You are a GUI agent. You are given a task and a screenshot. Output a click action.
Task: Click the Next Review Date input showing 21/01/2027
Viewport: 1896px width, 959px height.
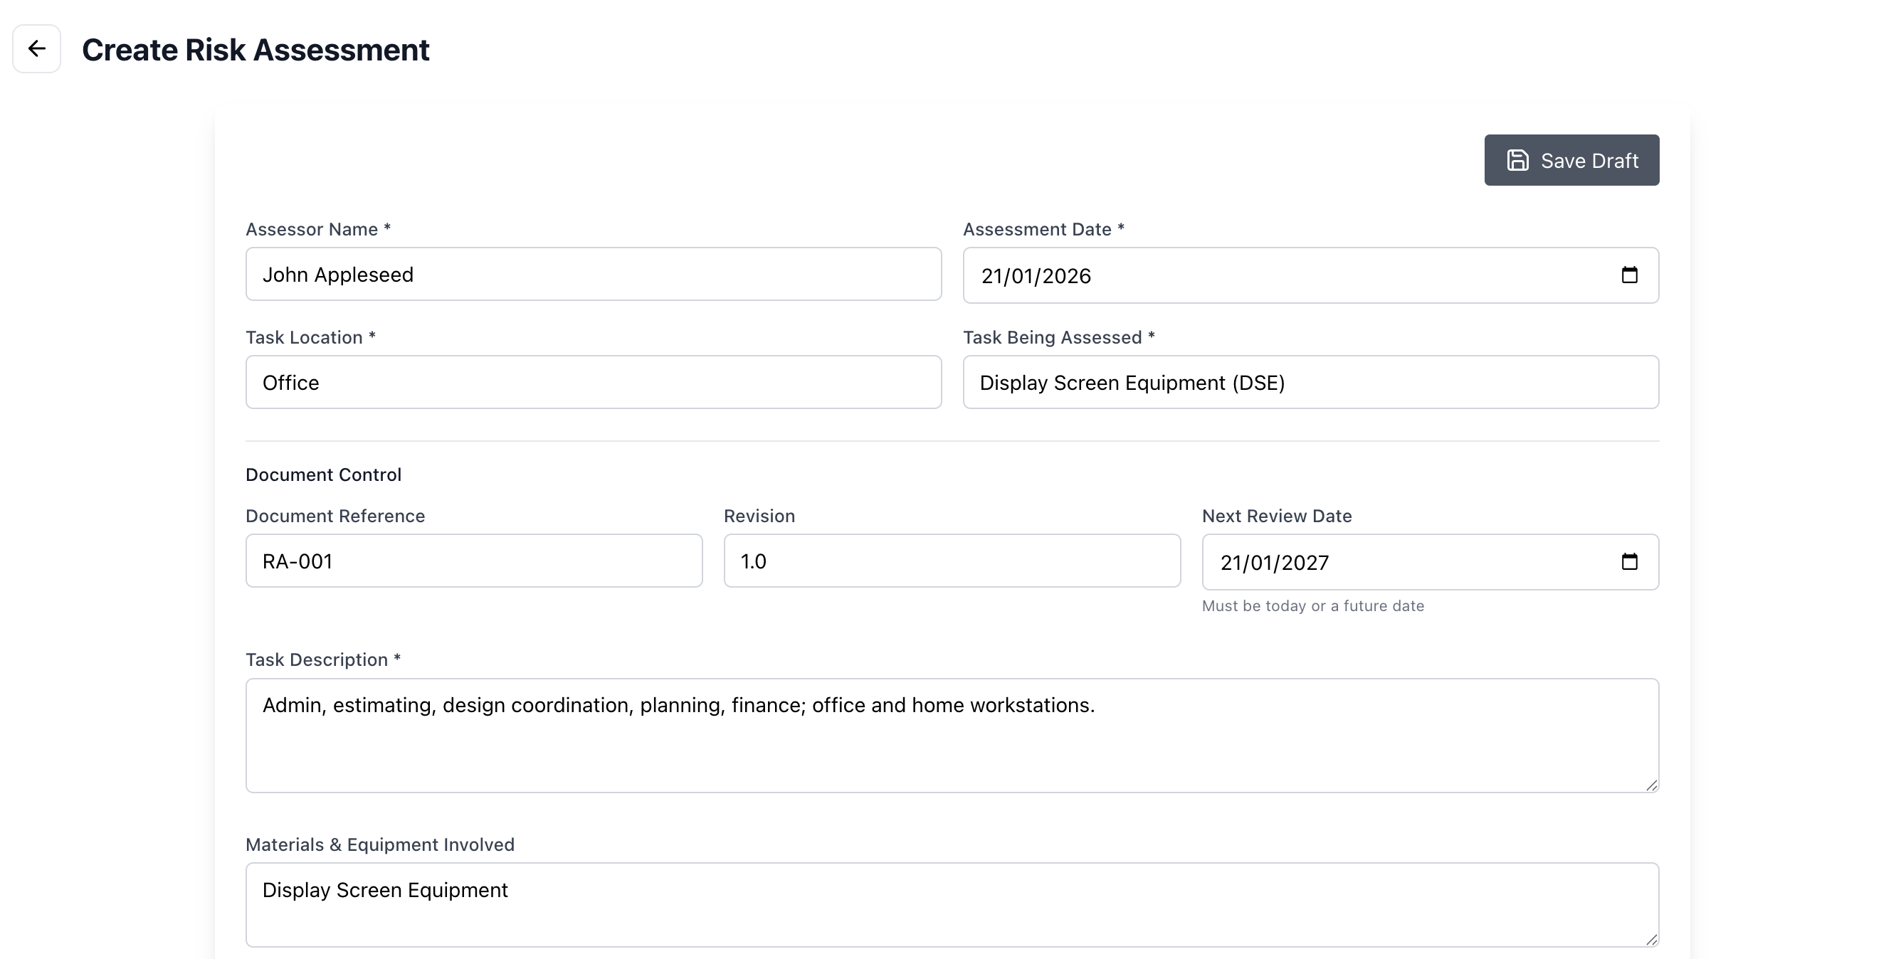1399,561
